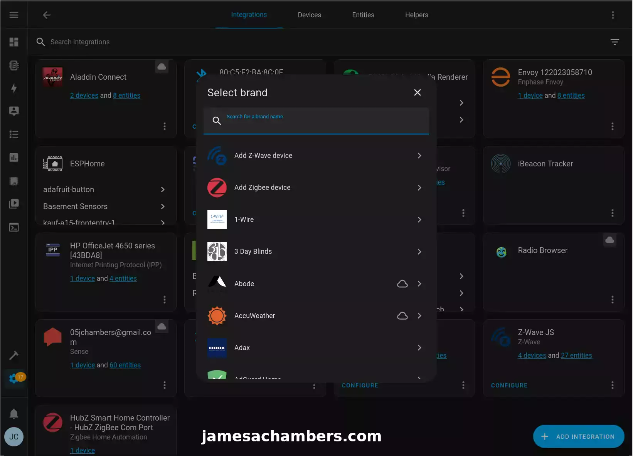This screenshot has width=633, height=456.
Task: Choose the Abode brand
Action: [x=316, y=284]
